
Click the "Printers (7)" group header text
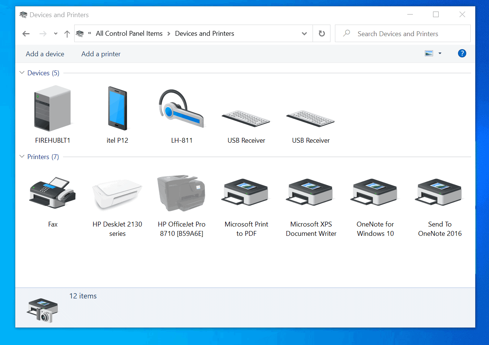point(43,157)
